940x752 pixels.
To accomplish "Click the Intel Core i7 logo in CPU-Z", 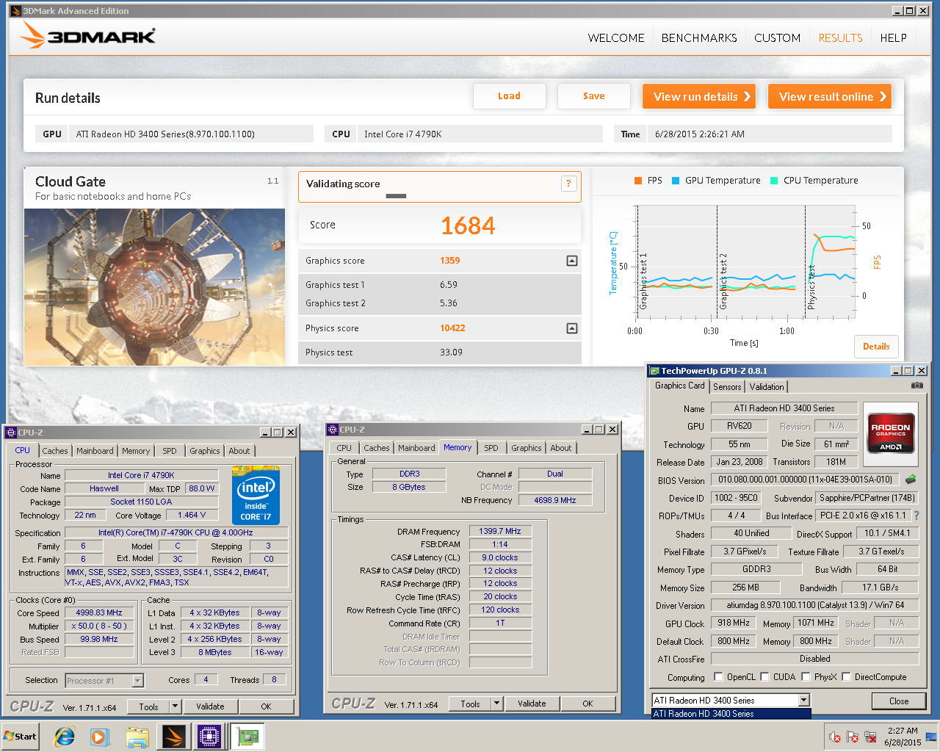I will pos(256,494).
